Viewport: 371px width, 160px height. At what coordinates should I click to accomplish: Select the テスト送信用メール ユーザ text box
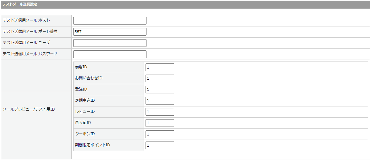(110, 43)
